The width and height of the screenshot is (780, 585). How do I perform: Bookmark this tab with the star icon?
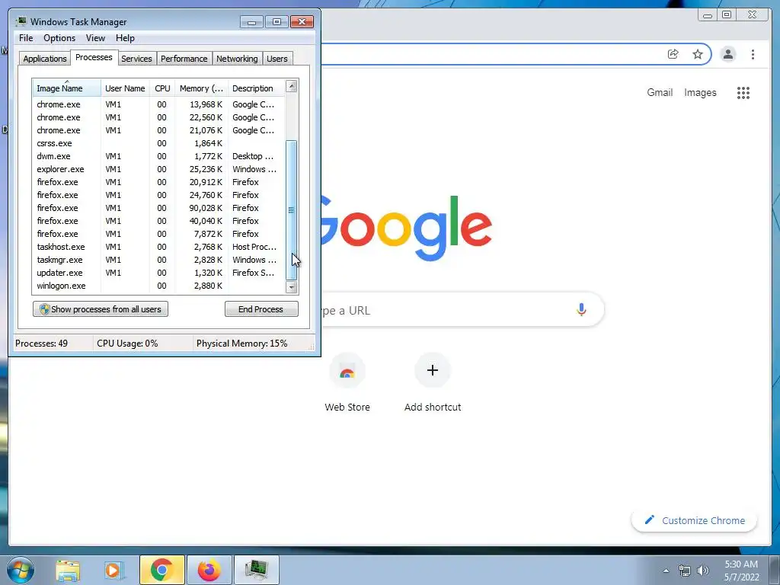698,54
